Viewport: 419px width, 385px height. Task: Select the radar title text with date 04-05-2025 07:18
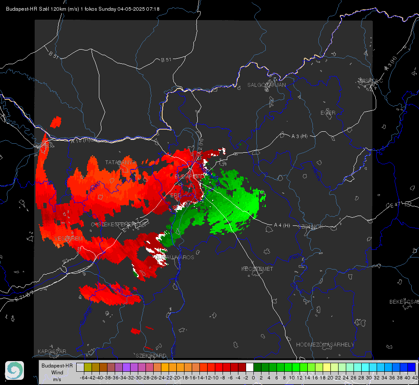coord(83,9)
